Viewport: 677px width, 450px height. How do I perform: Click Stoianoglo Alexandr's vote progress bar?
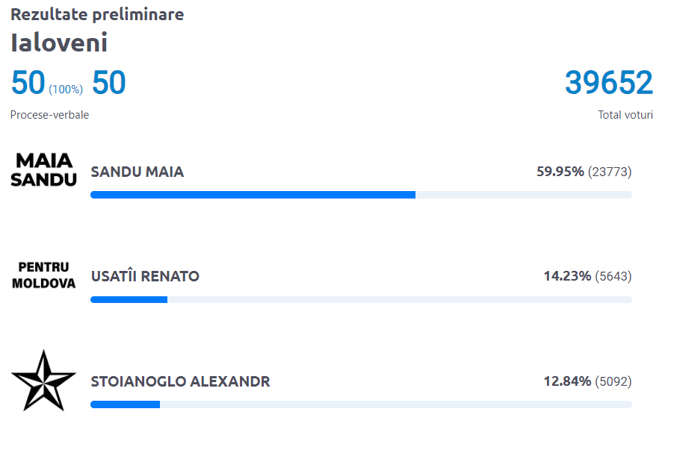(361, 404)
